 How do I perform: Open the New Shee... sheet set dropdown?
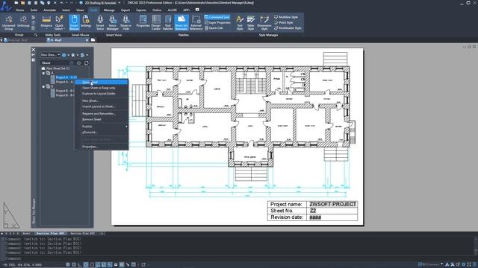click(50, 55)
